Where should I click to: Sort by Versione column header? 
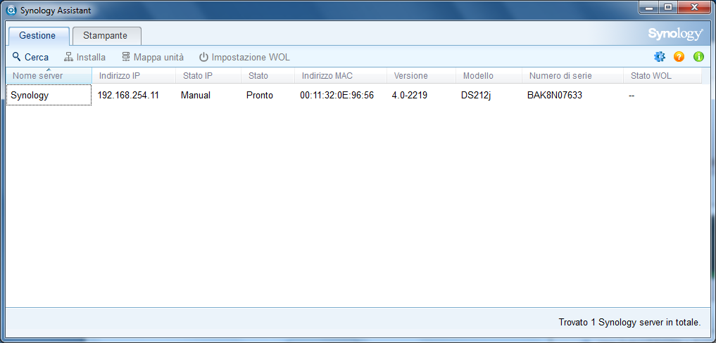click(420, 76)
